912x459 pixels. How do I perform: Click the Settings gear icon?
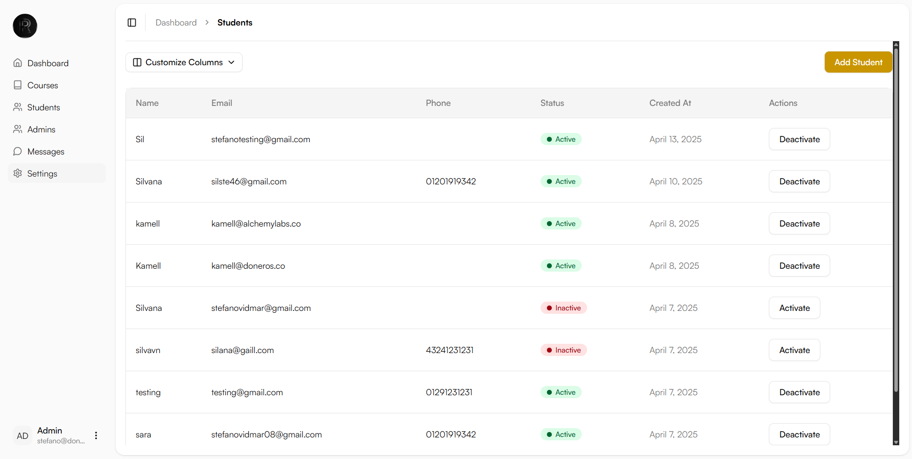click(18, 173)
